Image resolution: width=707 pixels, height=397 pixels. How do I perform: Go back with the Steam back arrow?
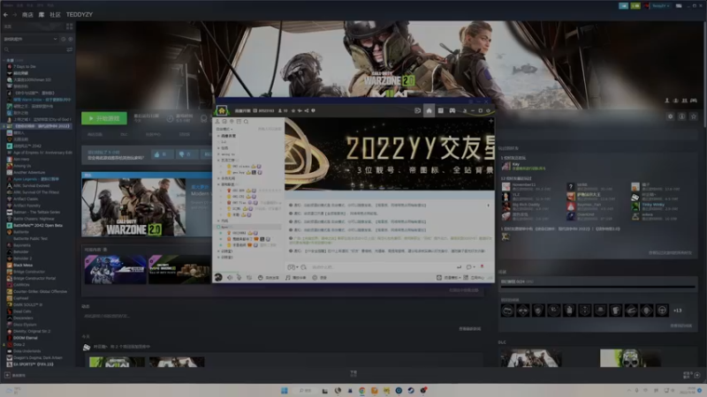5,15
